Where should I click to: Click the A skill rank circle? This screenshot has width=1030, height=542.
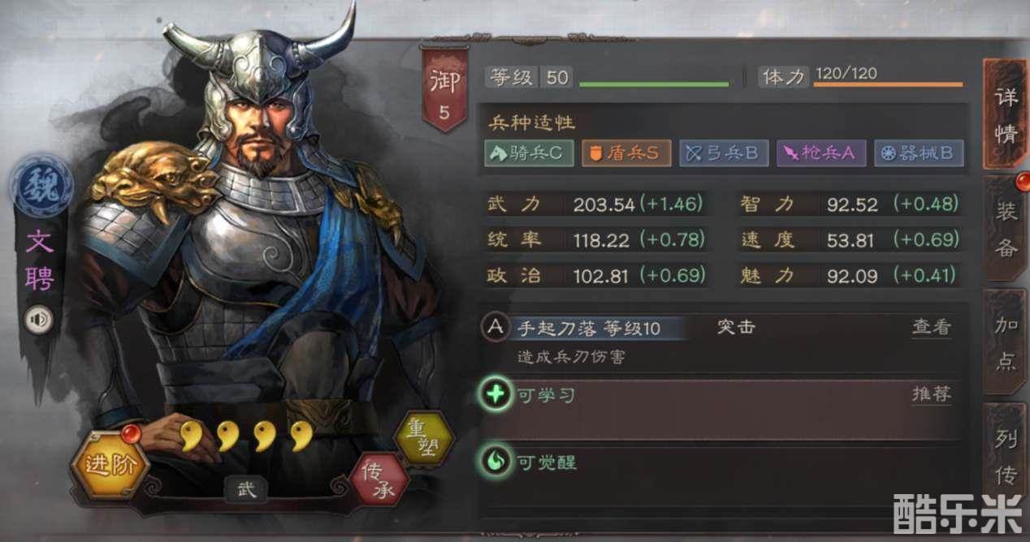pos(495,327)
